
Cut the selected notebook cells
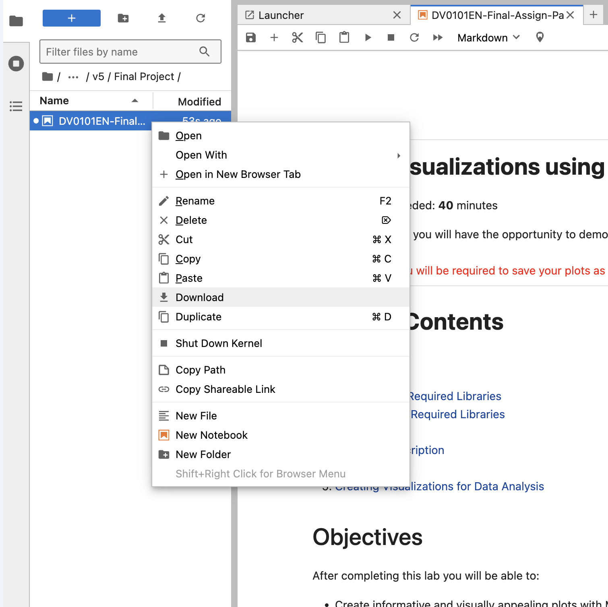point(297,37)
